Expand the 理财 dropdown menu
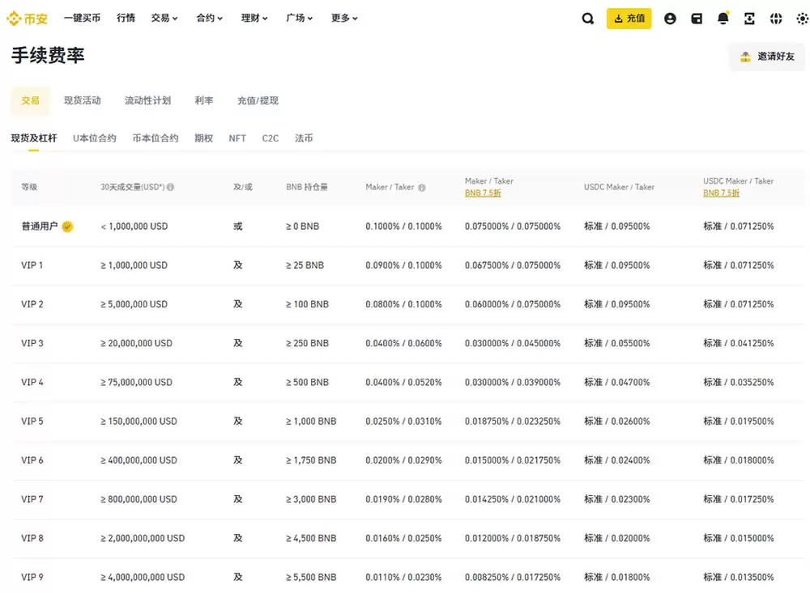810x593 pixels. 251,18
